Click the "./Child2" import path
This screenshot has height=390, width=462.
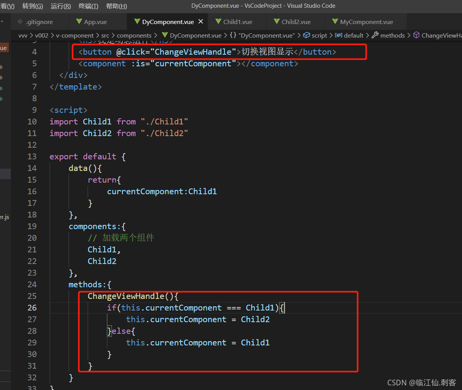point(164,133)
